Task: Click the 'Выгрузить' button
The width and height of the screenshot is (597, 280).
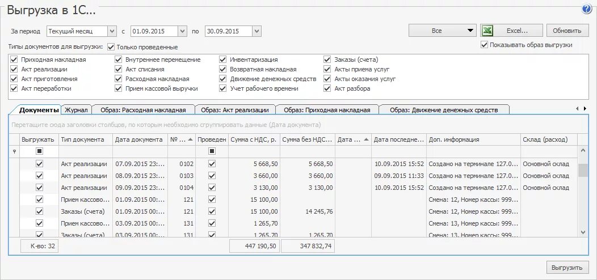Action: tap(567, 268)
